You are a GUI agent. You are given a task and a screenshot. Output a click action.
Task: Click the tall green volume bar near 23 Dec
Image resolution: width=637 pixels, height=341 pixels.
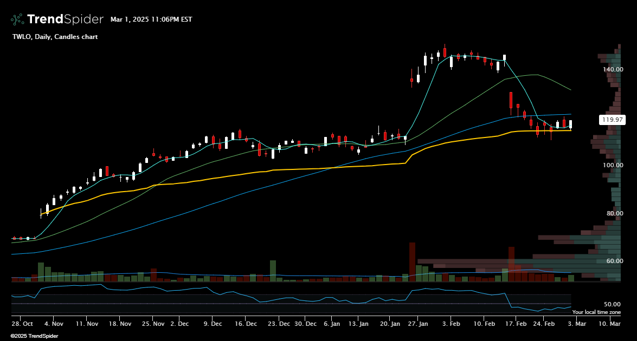click(x=273, y=271)
